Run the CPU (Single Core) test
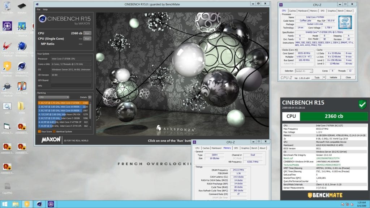This screenshot has height=208, width=370. (x=87, y=39)
